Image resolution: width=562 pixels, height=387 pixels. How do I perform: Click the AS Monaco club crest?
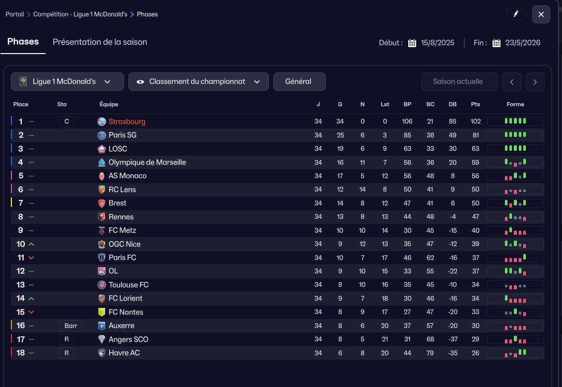point(102,176)
